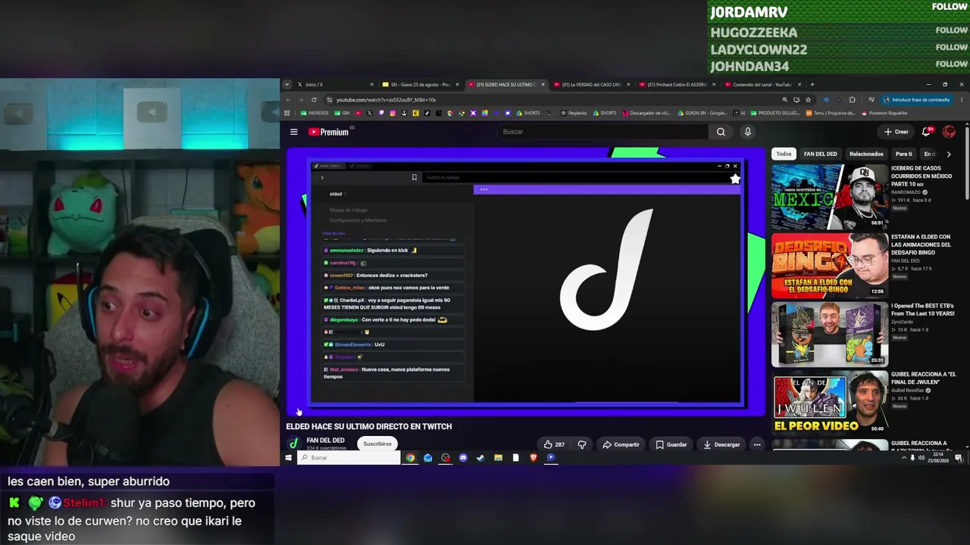Open the Windows notification center icon
The width and height of the screenshot is (970, 545).
[959, 458]
